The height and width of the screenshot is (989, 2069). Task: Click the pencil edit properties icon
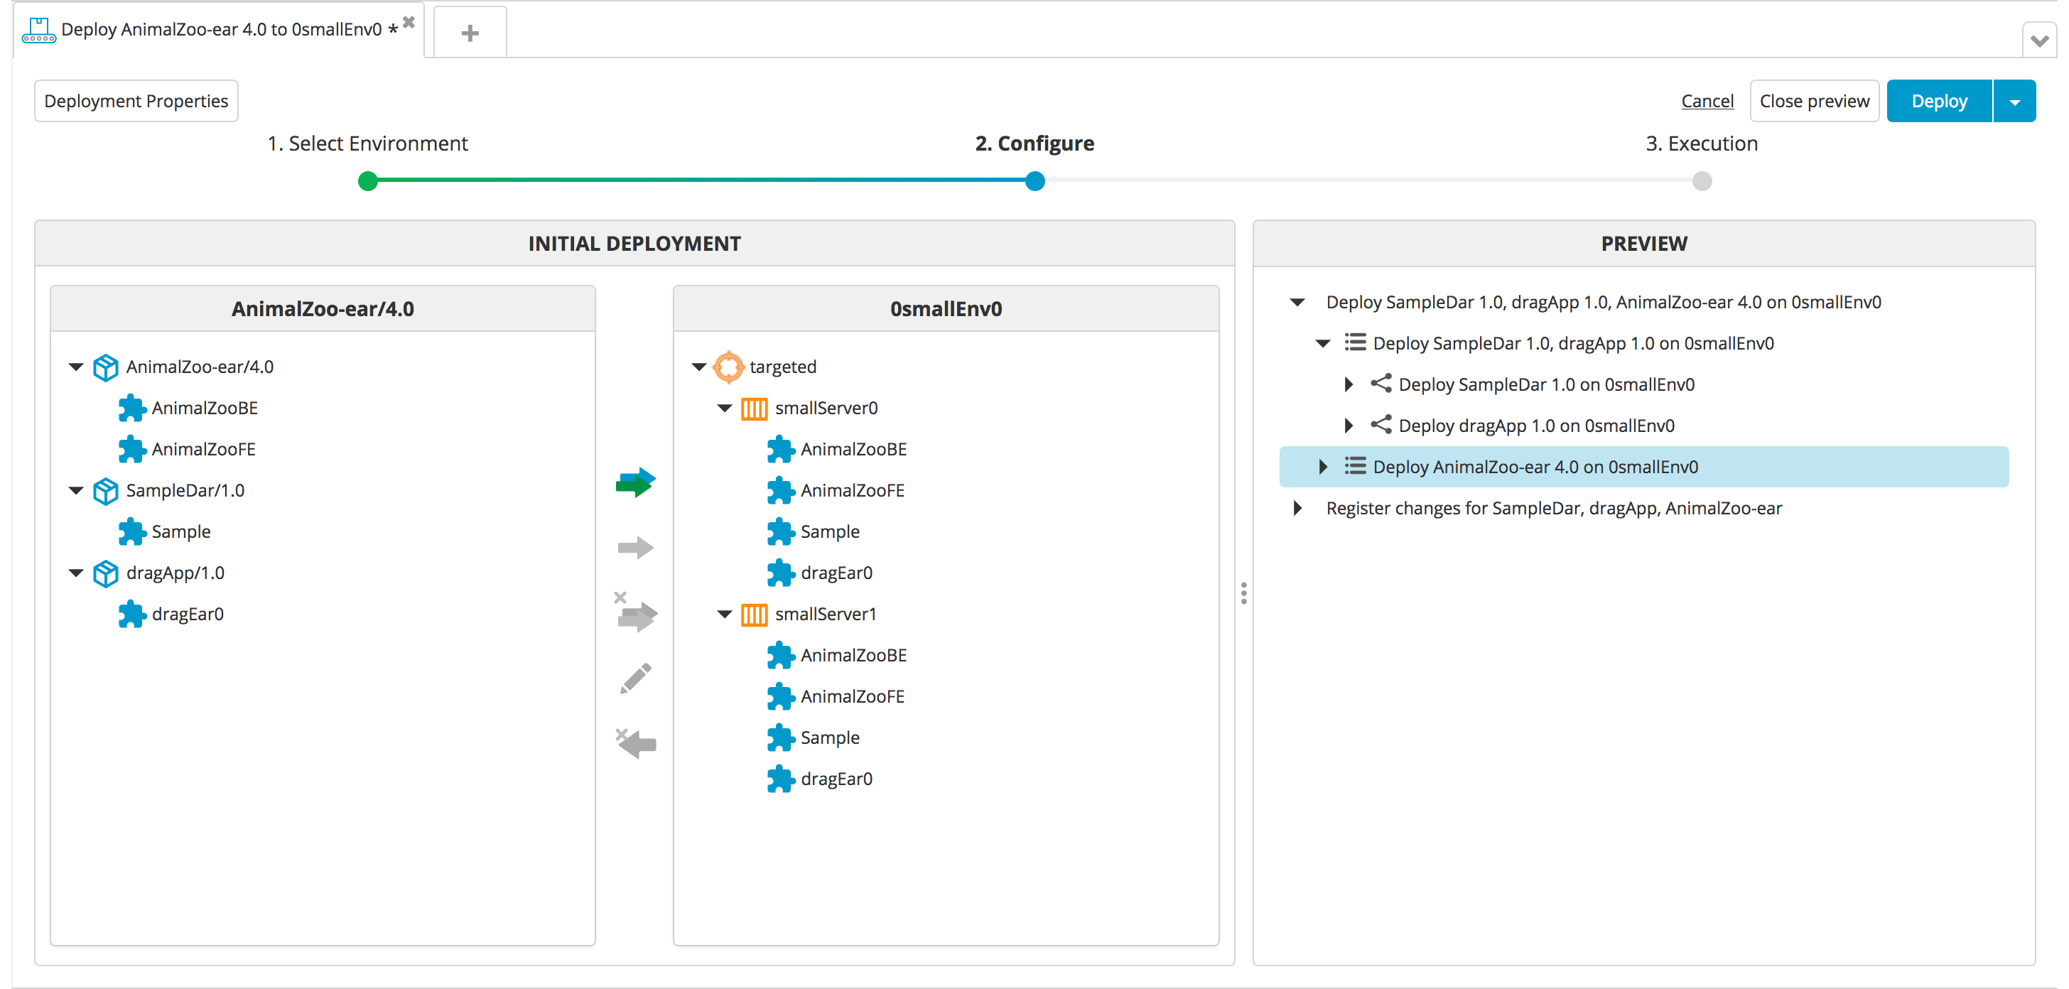[635, 679]
